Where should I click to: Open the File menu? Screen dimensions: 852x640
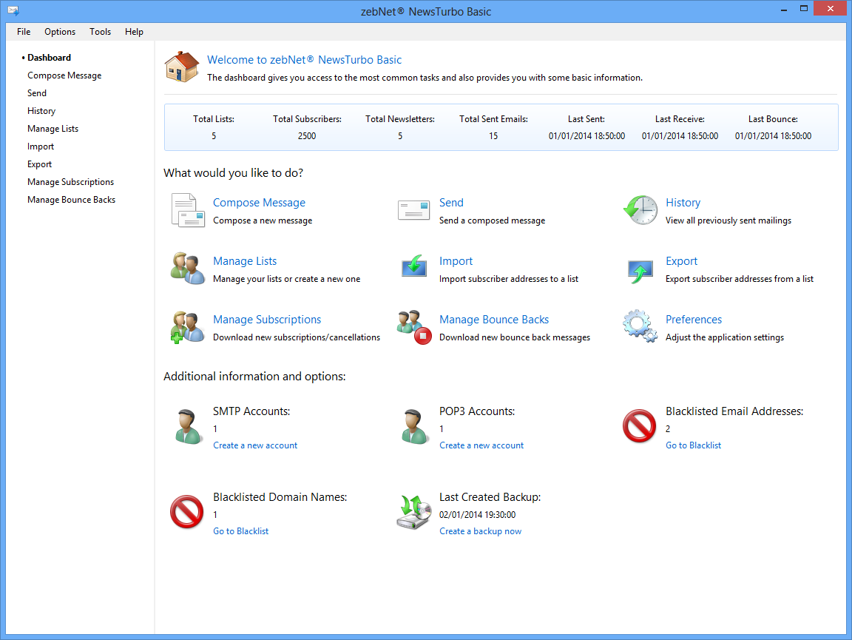24,32
